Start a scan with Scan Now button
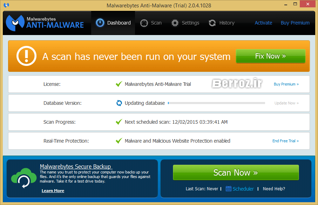The width and height of the screenshot is (318, 205). (x=236, y=172)
